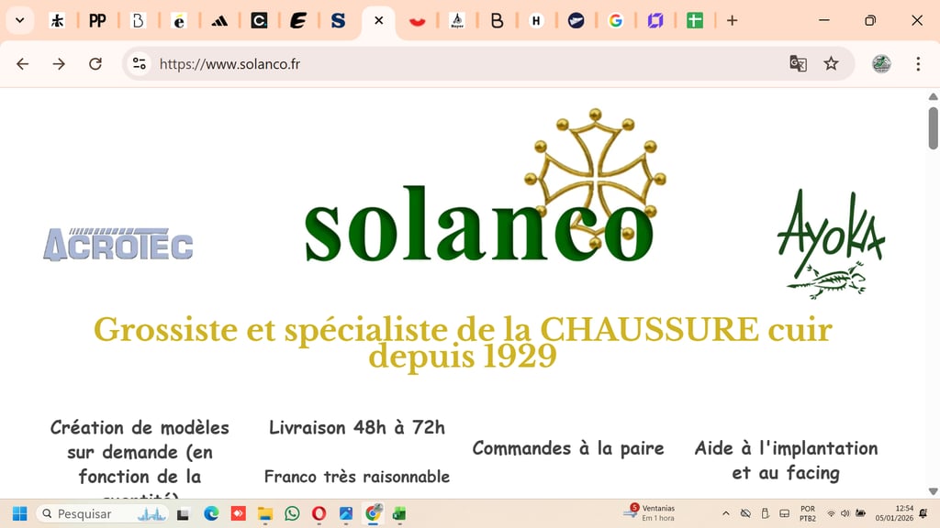The width and height of the screenshot is (940, 528).
Task: Open Chrome three-dot menu
Action: 918,63
